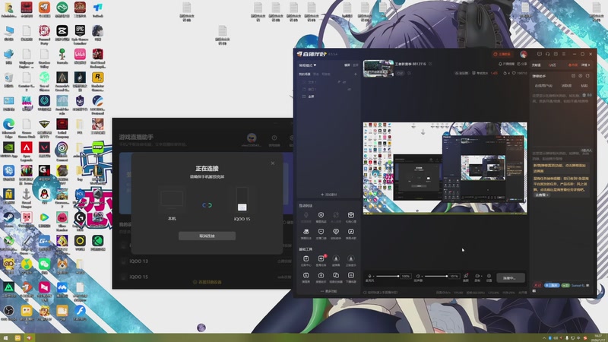Open the recording options dropdown arrow
Viewport: 608px width, 342px height.
[x=481, y=277]
